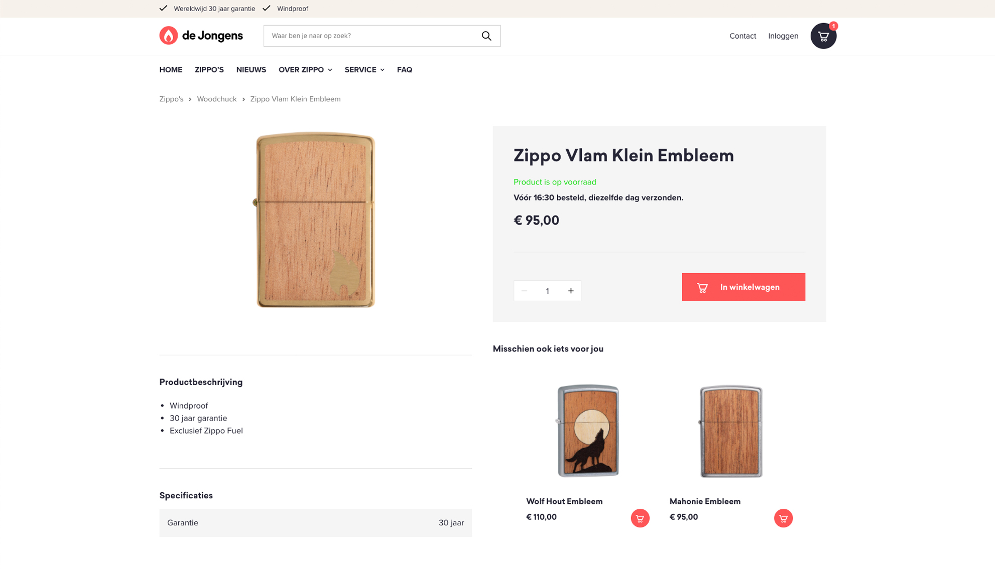Add Wolf Hout Embleem to cart
The height and width of the screenshot is (577, 995).
click(x=640, y=518)
